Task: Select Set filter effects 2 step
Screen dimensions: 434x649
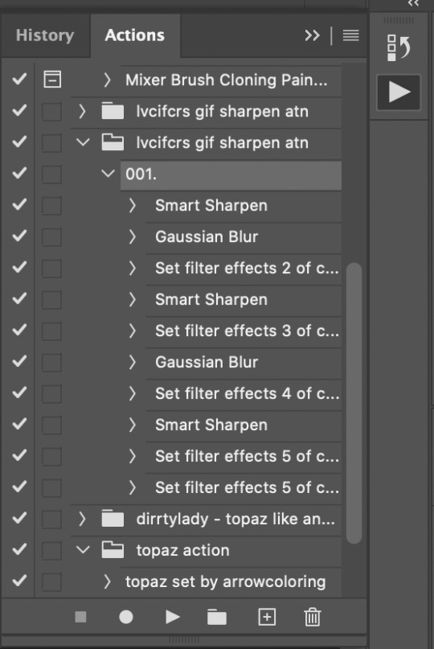Action: click(x=244, y=269)
